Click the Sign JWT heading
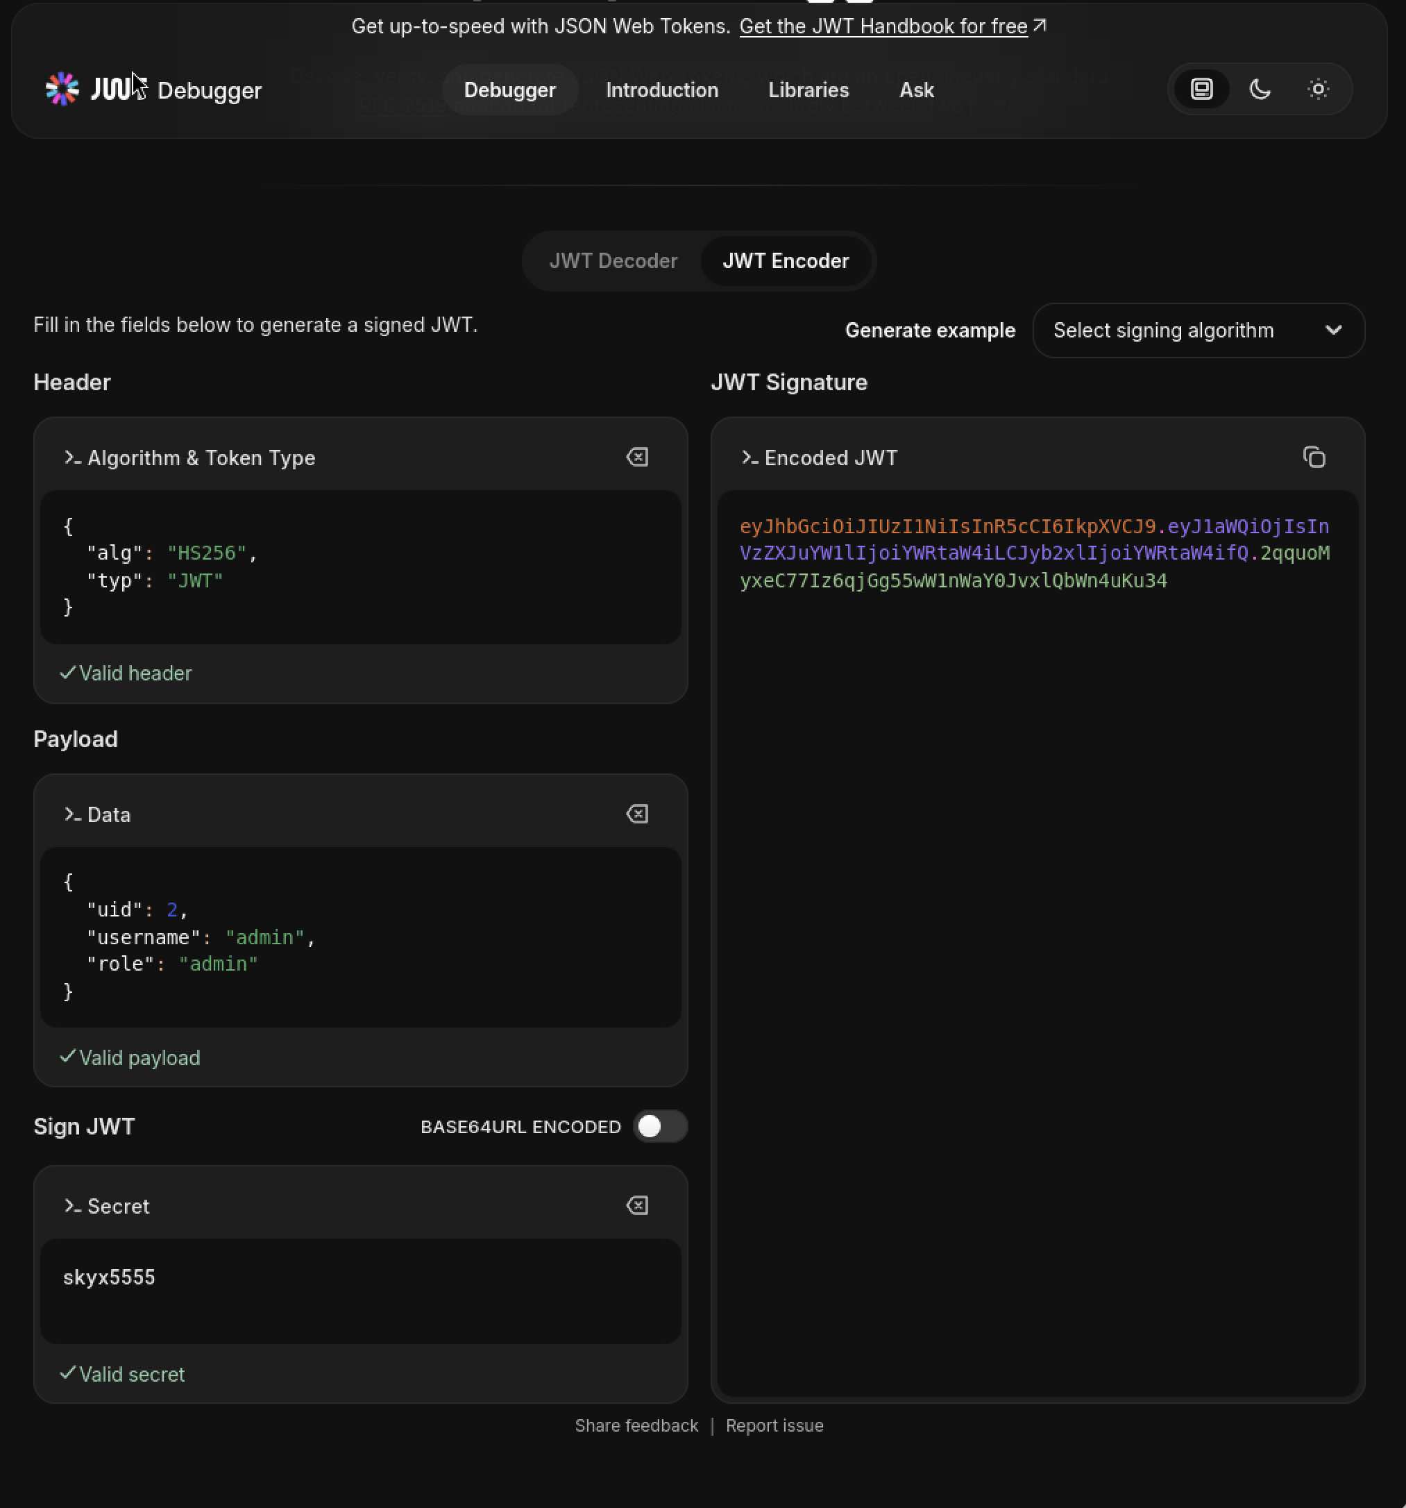 click(84, 1126)
